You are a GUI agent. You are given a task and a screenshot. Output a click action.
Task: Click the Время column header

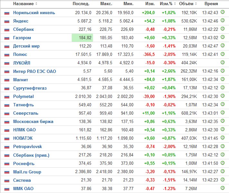(x=211, y=4)
